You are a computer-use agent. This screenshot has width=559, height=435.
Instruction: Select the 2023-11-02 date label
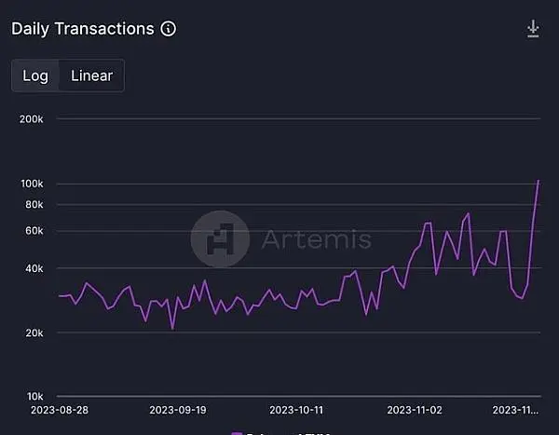[415, 410]
